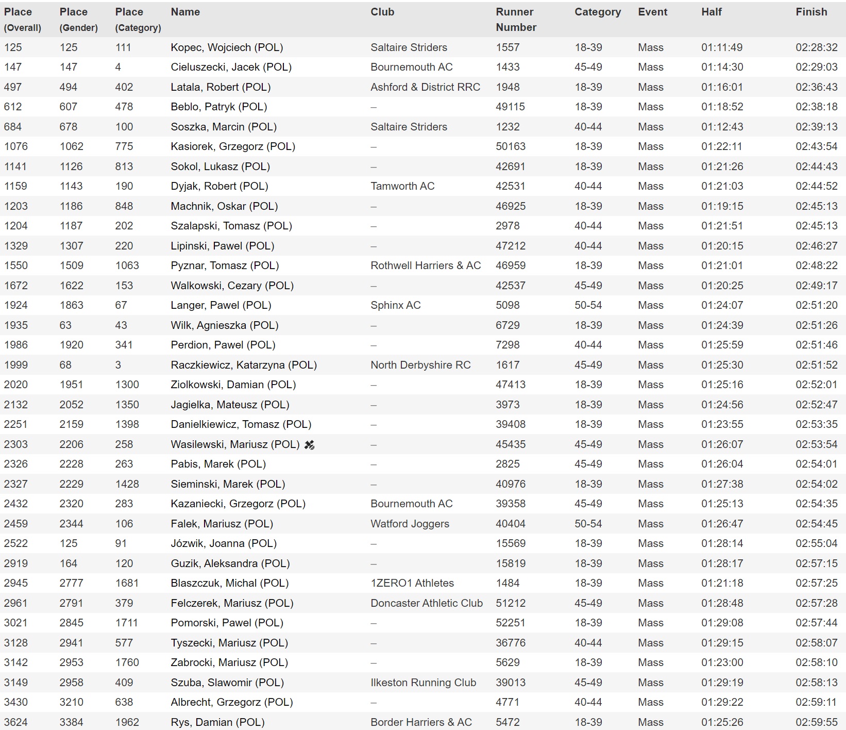Click finish time 02:59:55
This screenshot has width=846, height=730.
817,722
